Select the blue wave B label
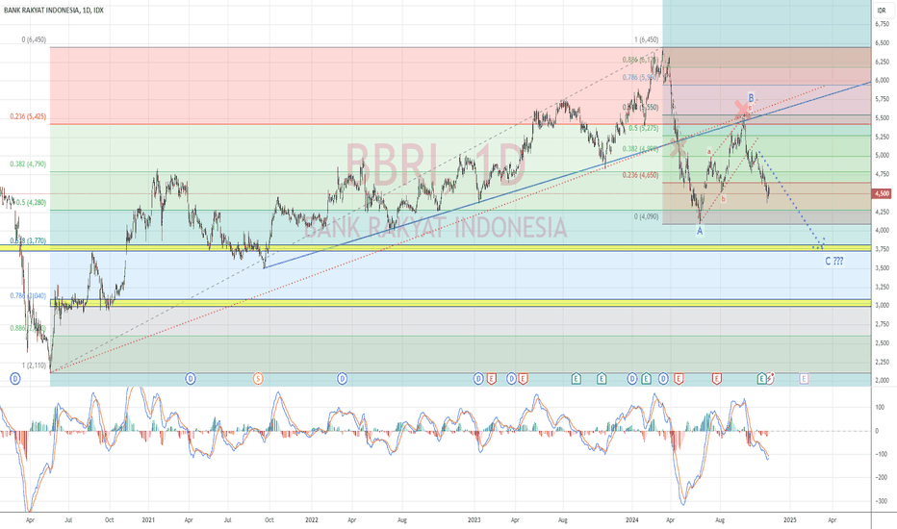Screen dimensions: 897x529 coord(751,98)
